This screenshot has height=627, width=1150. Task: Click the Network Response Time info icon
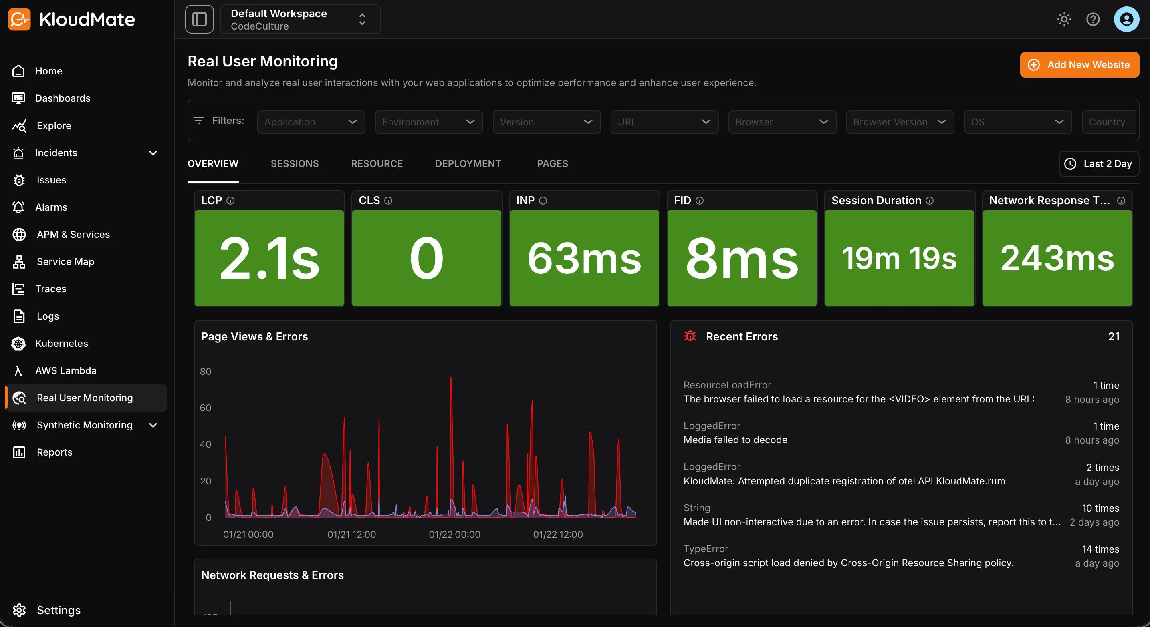(1121, 201)
